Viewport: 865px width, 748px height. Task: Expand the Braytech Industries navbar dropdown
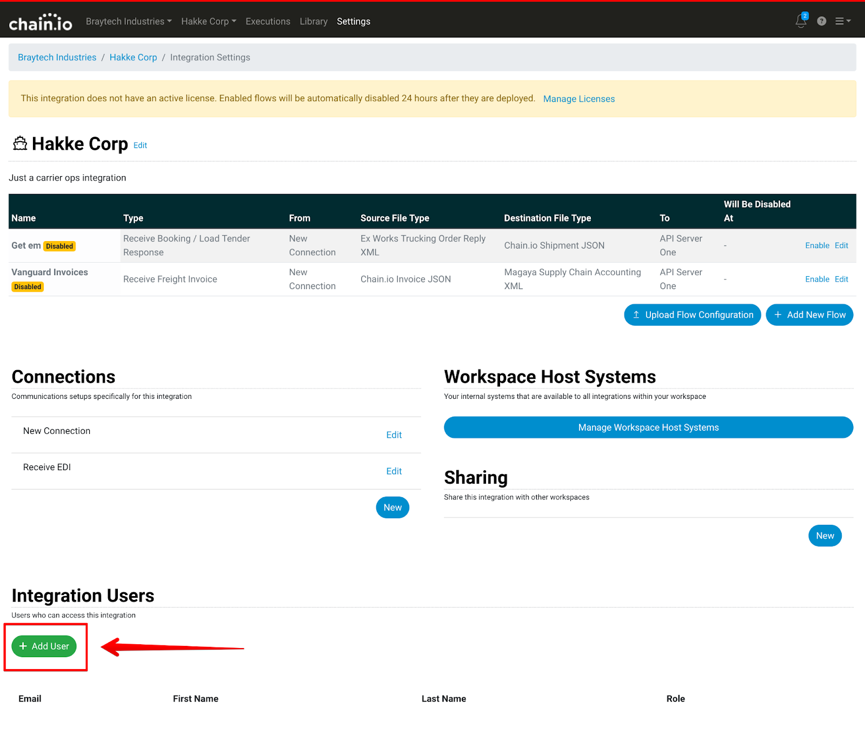[x=129, y=21]
